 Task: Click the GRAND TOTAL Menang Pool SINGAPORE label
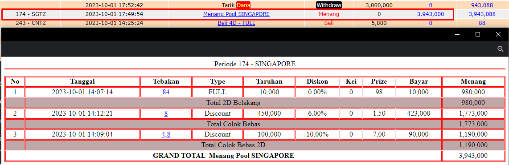click(x=223, y=156)
